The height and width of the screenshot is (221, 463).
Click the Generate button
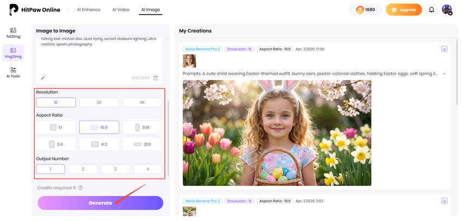coord(100,203)
